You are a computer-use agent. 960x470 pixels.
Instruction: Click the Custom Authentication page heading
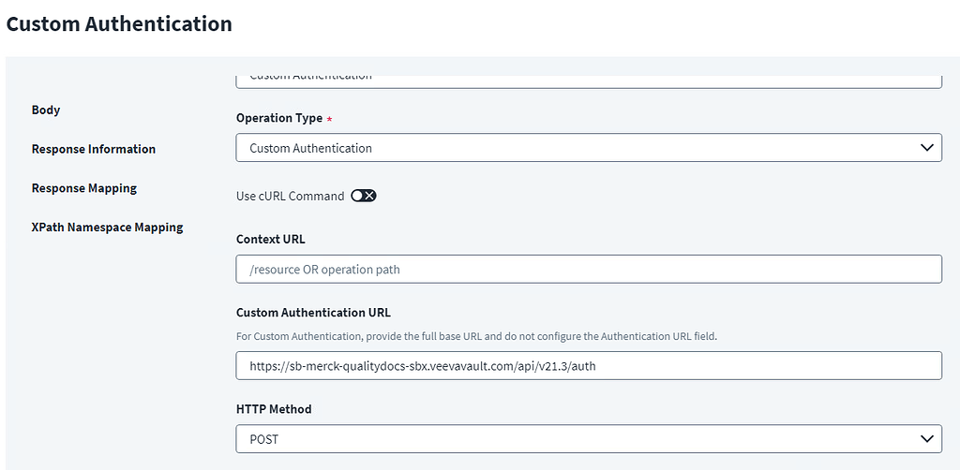[119, 24]
